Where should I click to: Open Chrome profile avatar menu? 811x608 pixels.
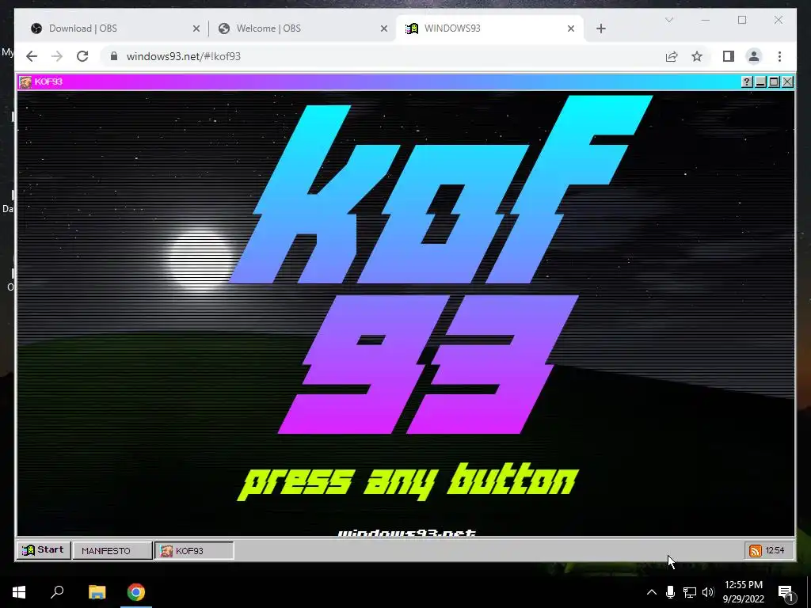(x=754, y=56)
